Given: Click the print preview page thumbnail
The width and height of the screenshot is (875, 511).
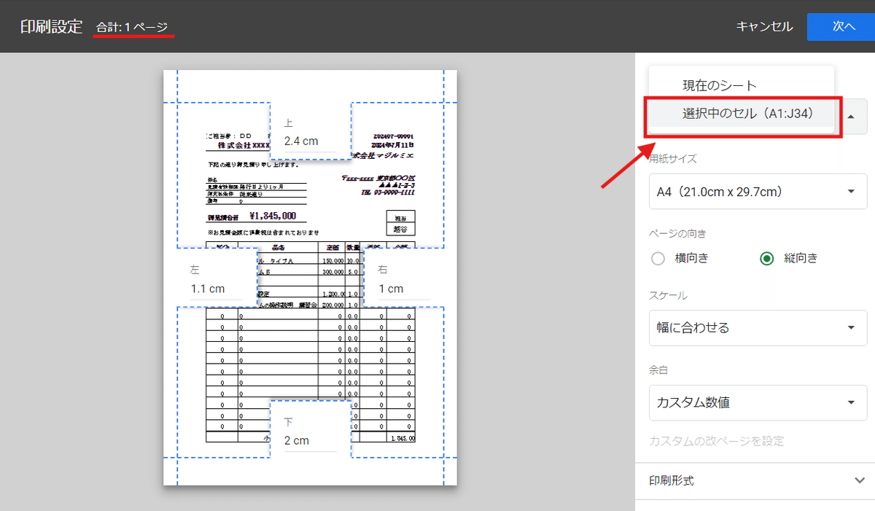Looking at the screenshot, I should tap(310, 277).
